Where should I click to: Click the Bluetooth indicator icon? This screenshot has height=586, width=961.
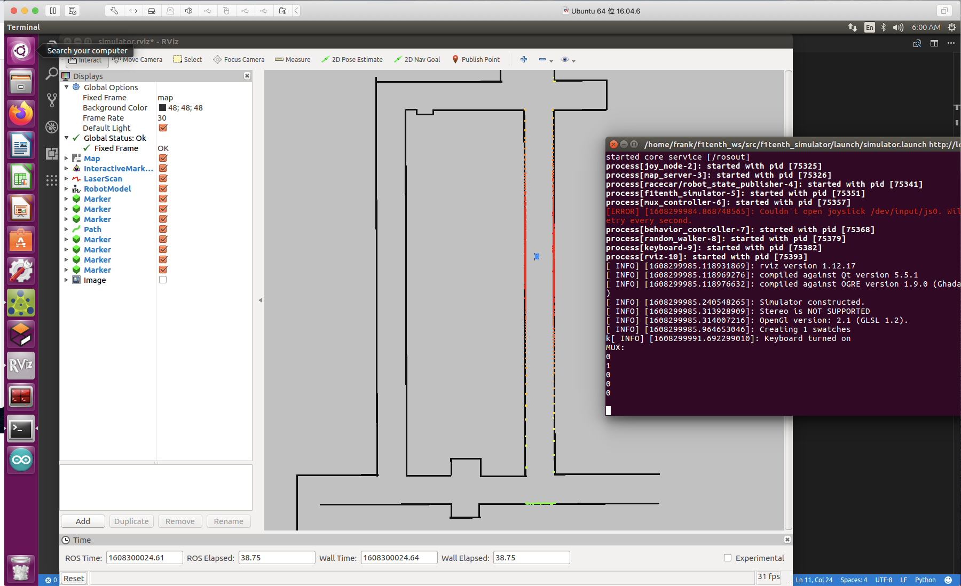pos(884,27)
